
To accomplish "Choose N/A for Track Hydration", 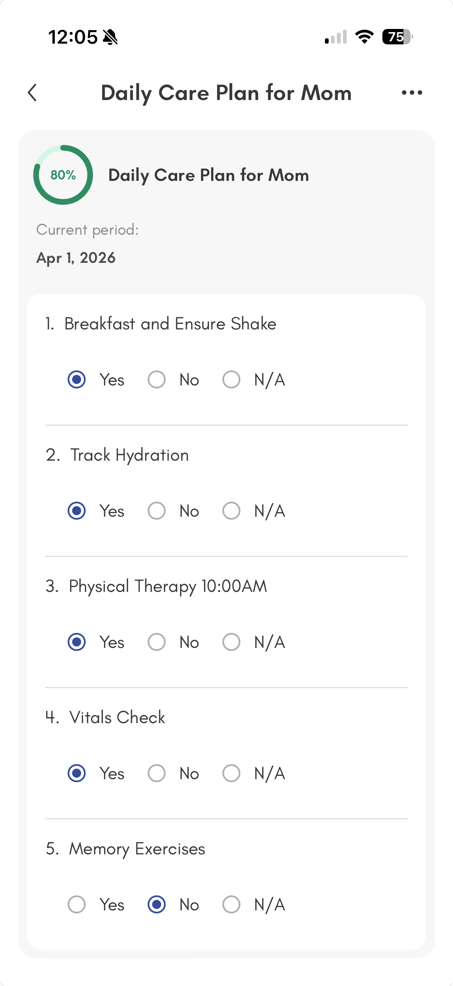I will point(231,511).
